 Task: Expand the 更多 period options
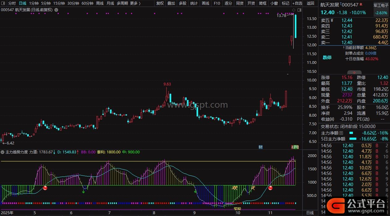[x=135, y=3]
